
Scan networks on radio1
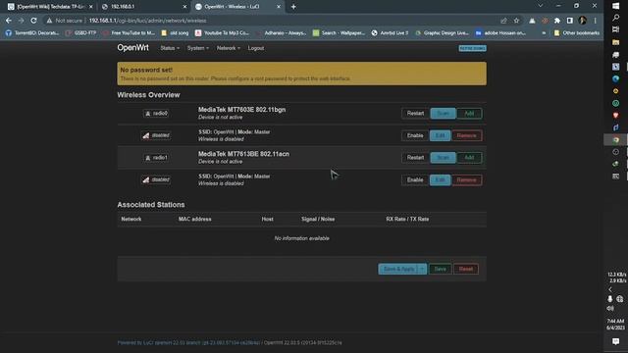point(443,158)
